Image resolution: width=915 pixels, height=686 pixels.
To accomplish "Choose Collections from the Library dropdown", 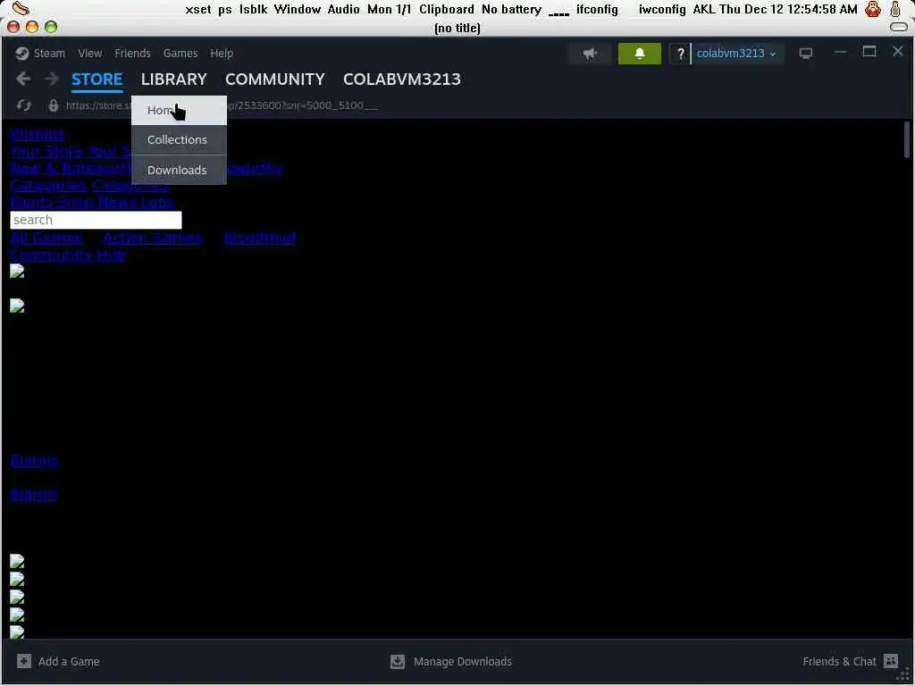I will (179, 140).
